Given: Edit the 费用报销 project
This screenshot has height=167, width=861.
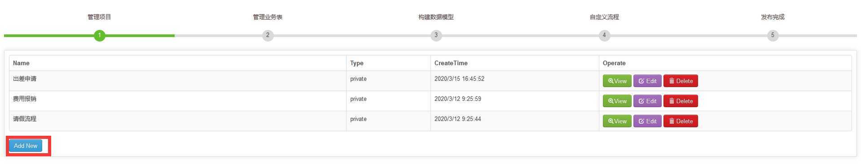Looking at the screenshot, I should tap(647, 101).
